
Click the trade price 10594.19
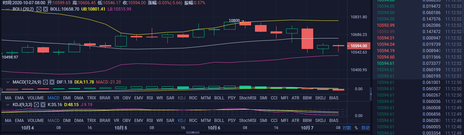coord(386,50)
